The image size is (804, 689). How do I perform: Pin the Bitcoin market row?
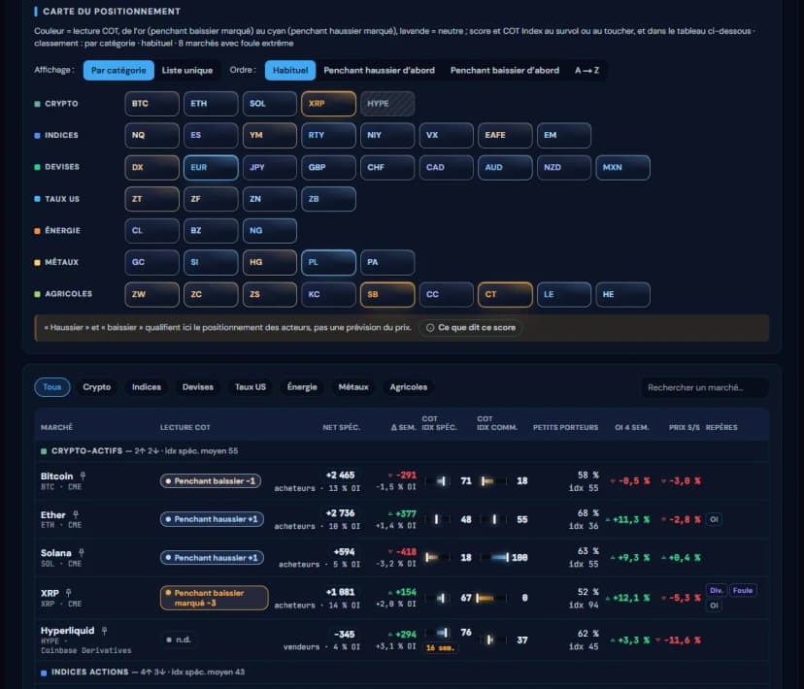(83, 476)
